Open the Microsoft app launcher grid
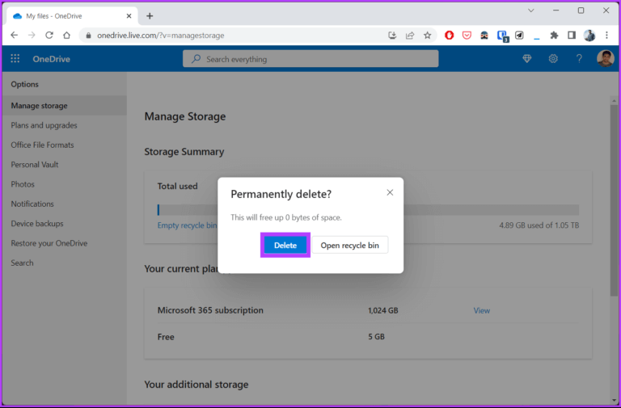Viewport: 621px width, 408px height. pyautogui.click(x=15, y=59)
